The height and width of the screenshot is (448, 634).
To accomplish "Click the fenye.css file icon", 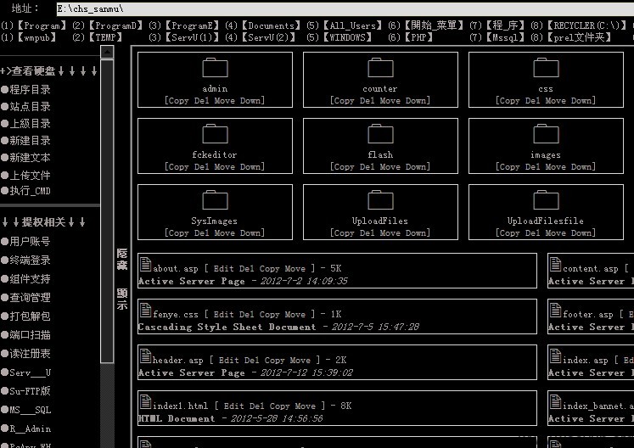I will click(x=146, y=311).
